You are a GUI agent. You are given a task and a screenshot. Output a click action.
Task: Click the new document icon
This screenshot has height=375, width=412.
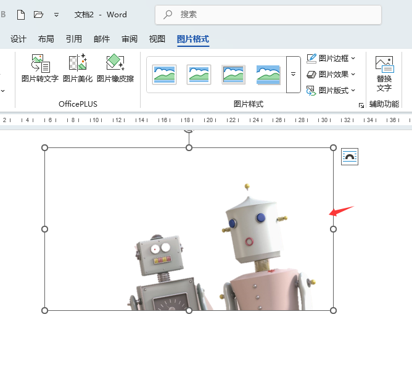tap(21, 14)
